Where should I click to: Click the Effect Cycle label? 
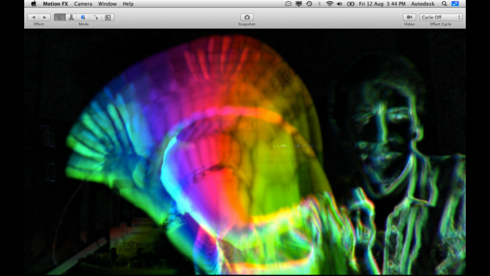[x=440, y=24]
